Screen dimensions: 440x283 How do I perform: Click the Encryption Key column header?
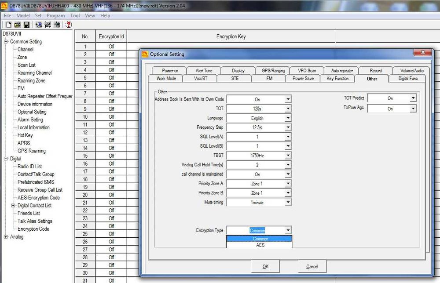231,36
